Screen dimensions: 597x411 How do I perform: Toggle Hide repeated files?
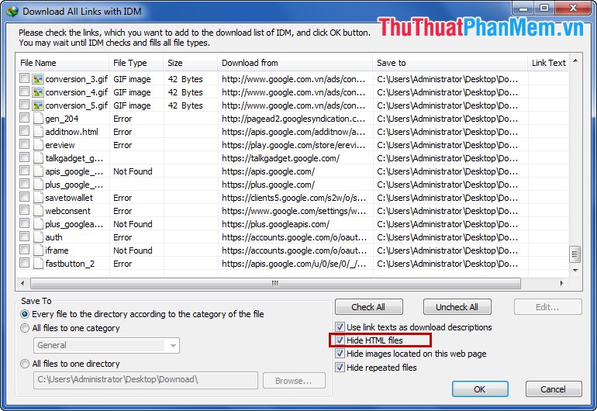(x=340, y=368)
